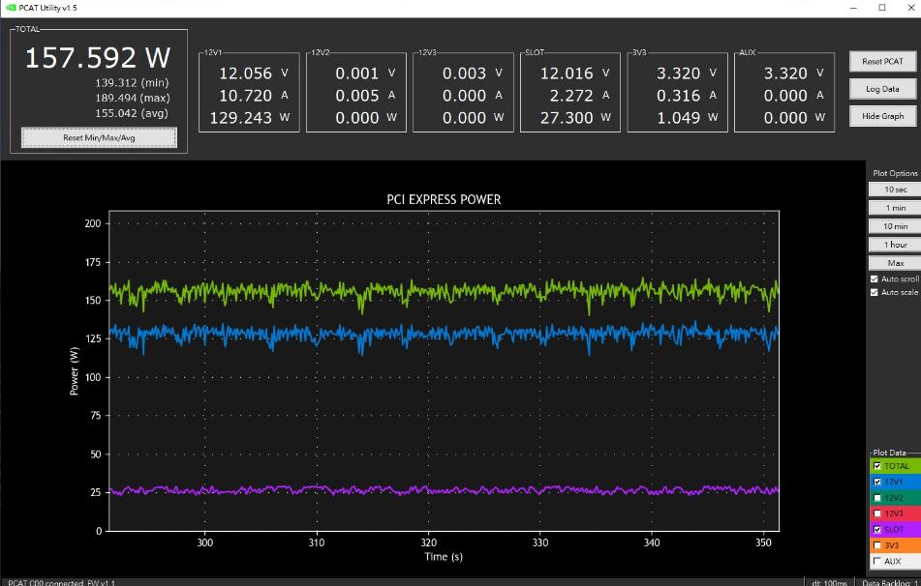The height and width of the screenshot is (586, 921).
Task: Start logging with the Log Data button
Action: pos(882,89)
